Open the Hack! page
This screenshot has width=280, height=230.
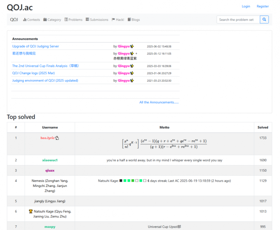tap(118, 20)
